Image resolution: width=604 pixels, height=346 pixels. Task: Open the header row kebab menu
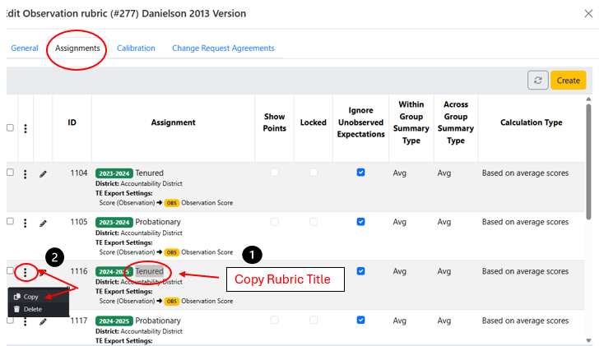pos(26,128)
